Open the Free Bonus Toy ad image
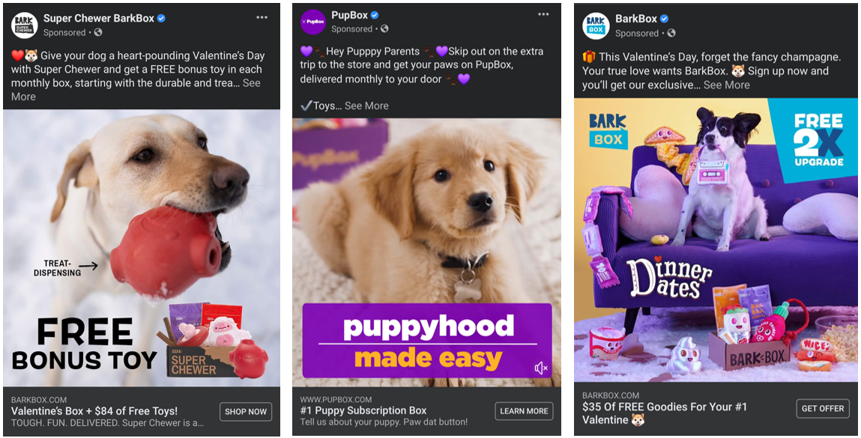This screenshot has height=438, width=861. [x=142, y=248]
